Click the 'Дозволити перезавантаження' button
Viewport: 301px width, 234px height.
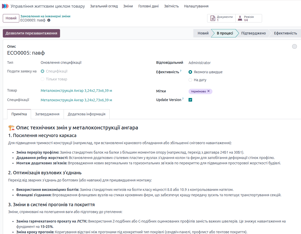point(31,33)
